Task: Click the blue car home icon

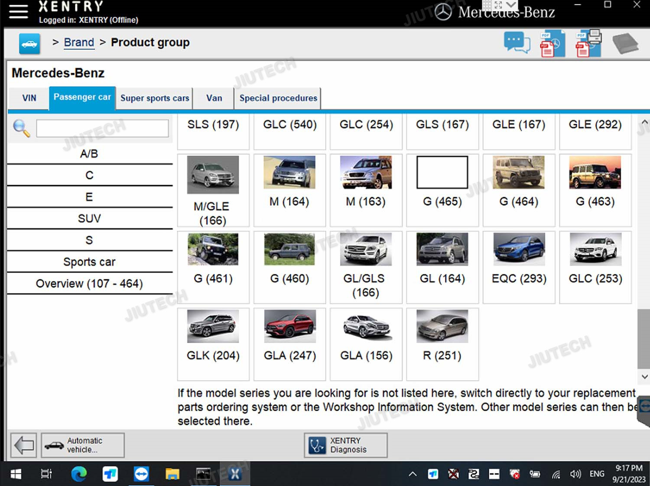Action: (29, 44)
